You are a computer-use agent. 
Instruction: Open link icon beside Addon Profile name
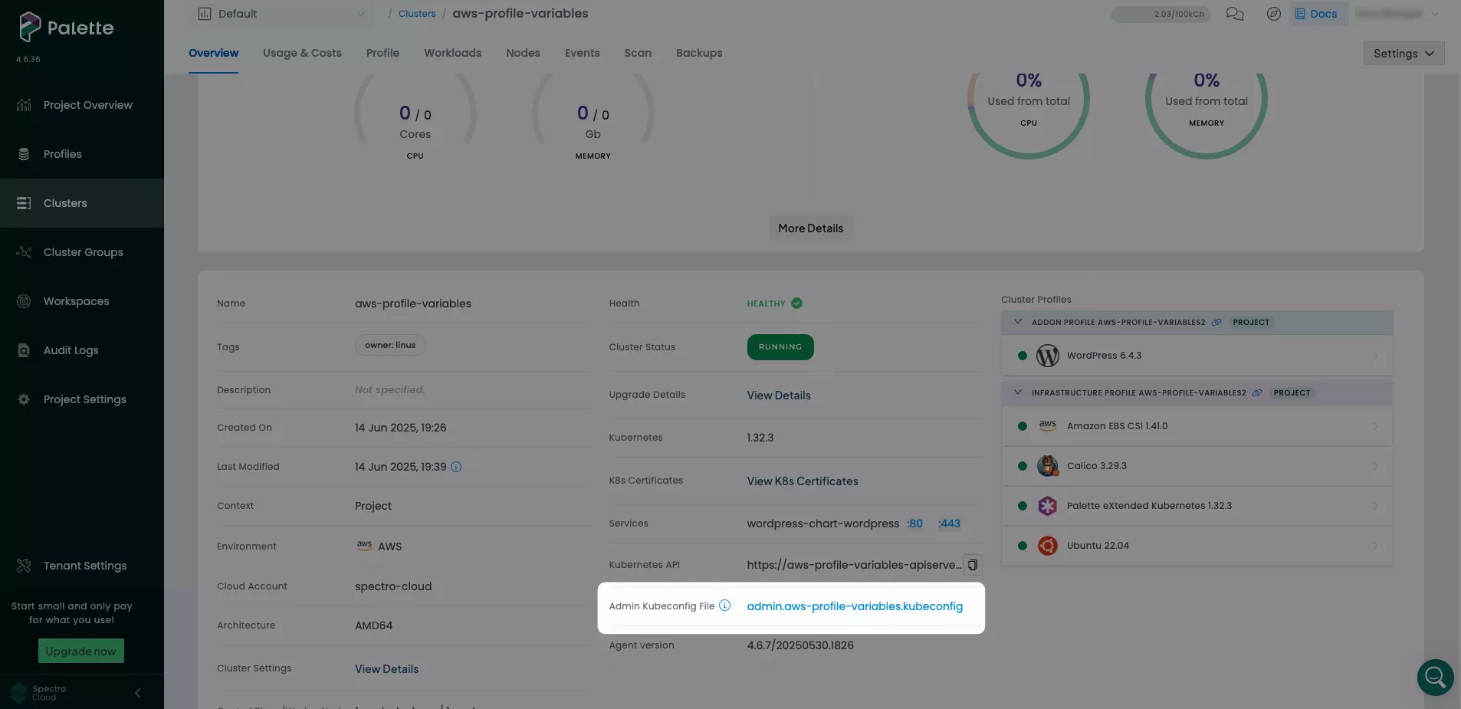1216,323
